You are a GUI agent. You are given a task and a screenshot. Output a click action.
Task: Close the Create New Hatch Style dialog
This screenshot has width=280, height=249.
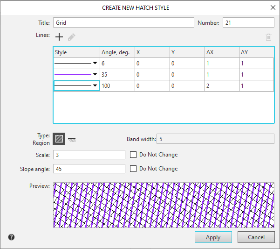coord(273,7)
